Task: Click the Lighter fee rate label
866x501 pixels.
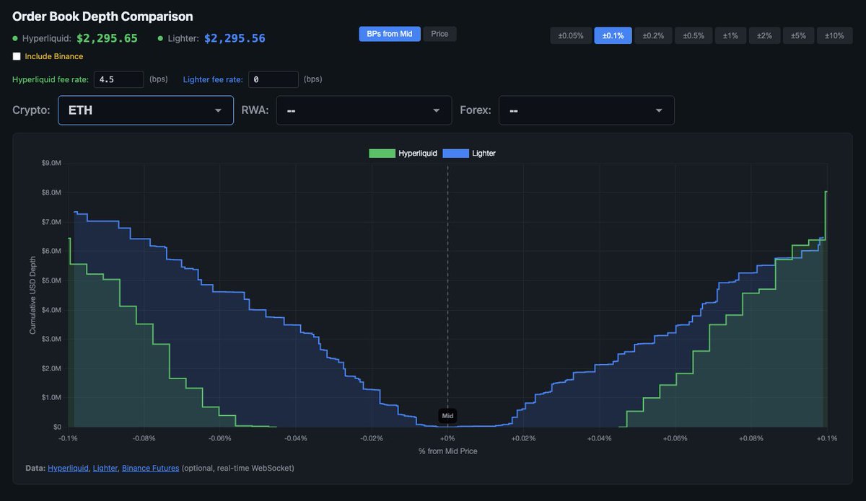Action: pyautogui.click(x=213, y=79)
